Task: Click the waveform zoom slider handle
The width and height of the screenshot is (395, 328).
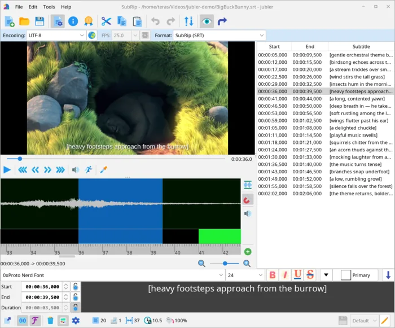Action: (225, 264)
